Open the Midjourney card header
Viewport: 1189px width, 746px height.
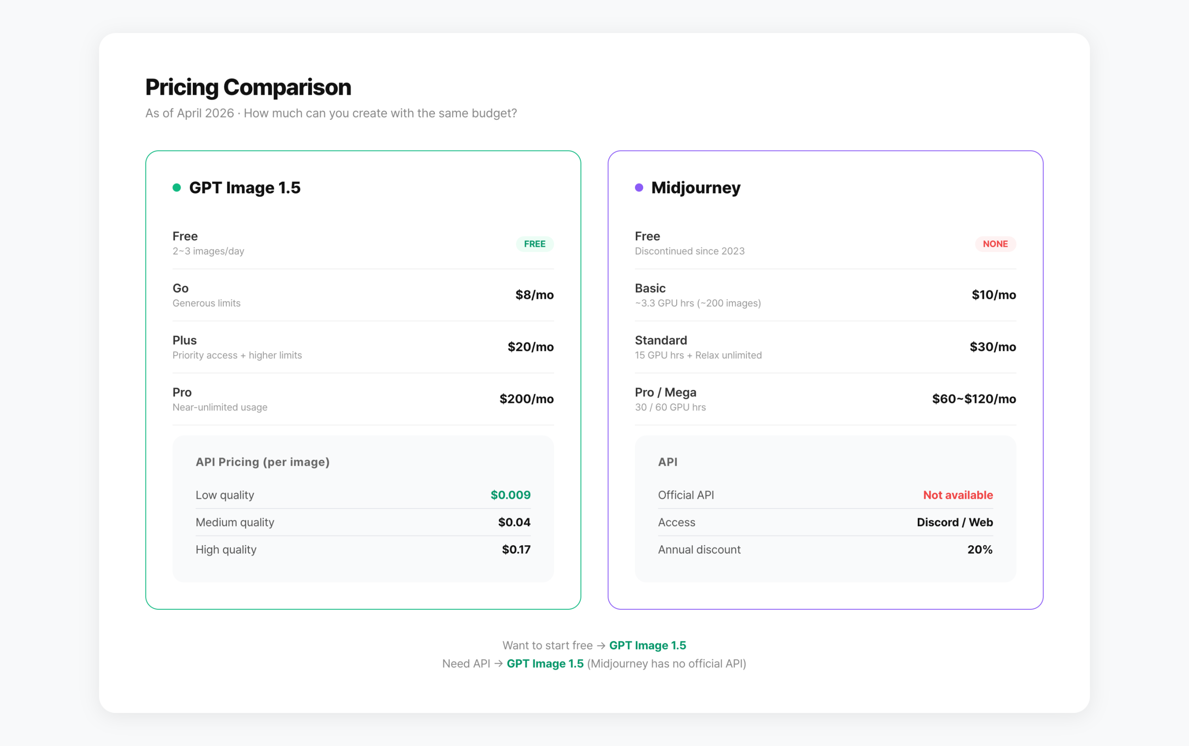(x=695, y=187)
